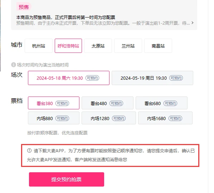Click the exclamation icon in the 大麦APP notice
This screenshot has width=214, height=193.
(x=29, y=150)
